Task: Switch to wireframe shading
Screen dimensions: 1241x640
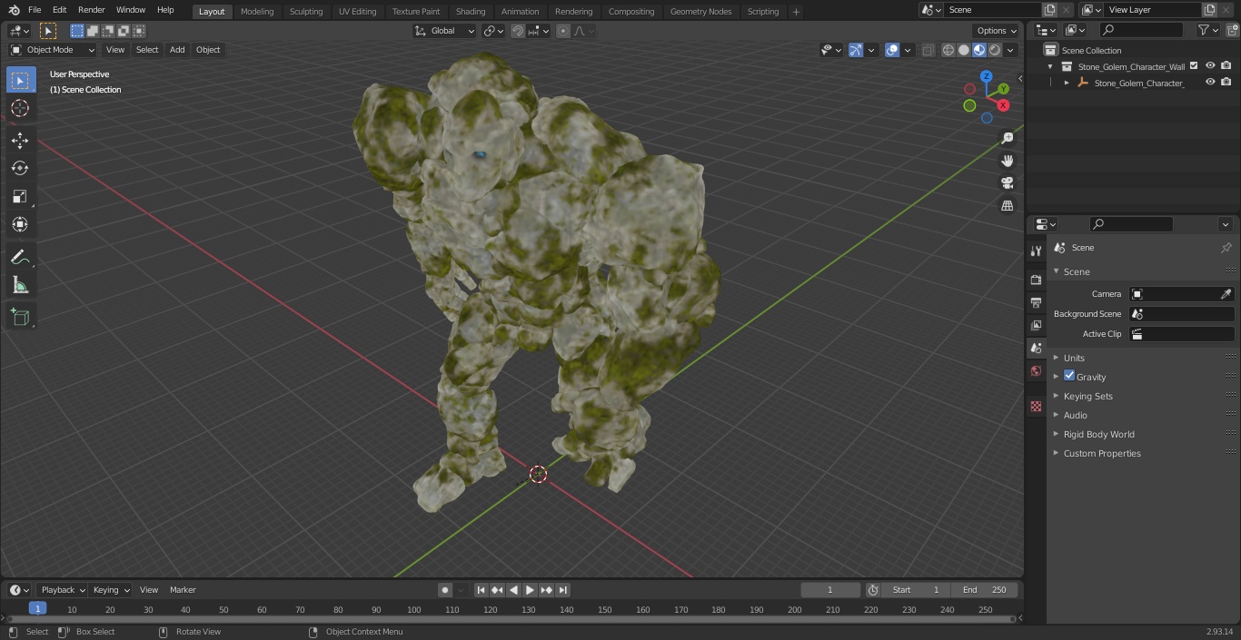Action: pyautogui.click(x=948, y=50)
